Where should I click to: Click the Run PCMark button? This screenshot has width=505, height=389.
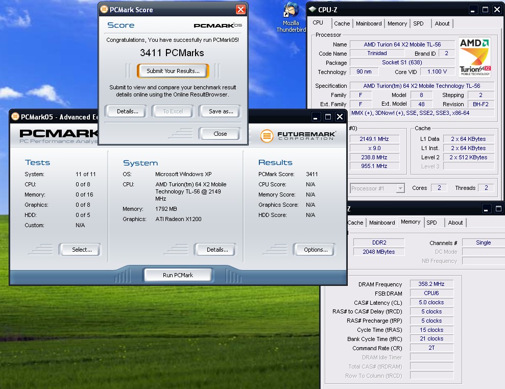click(178, 275)
